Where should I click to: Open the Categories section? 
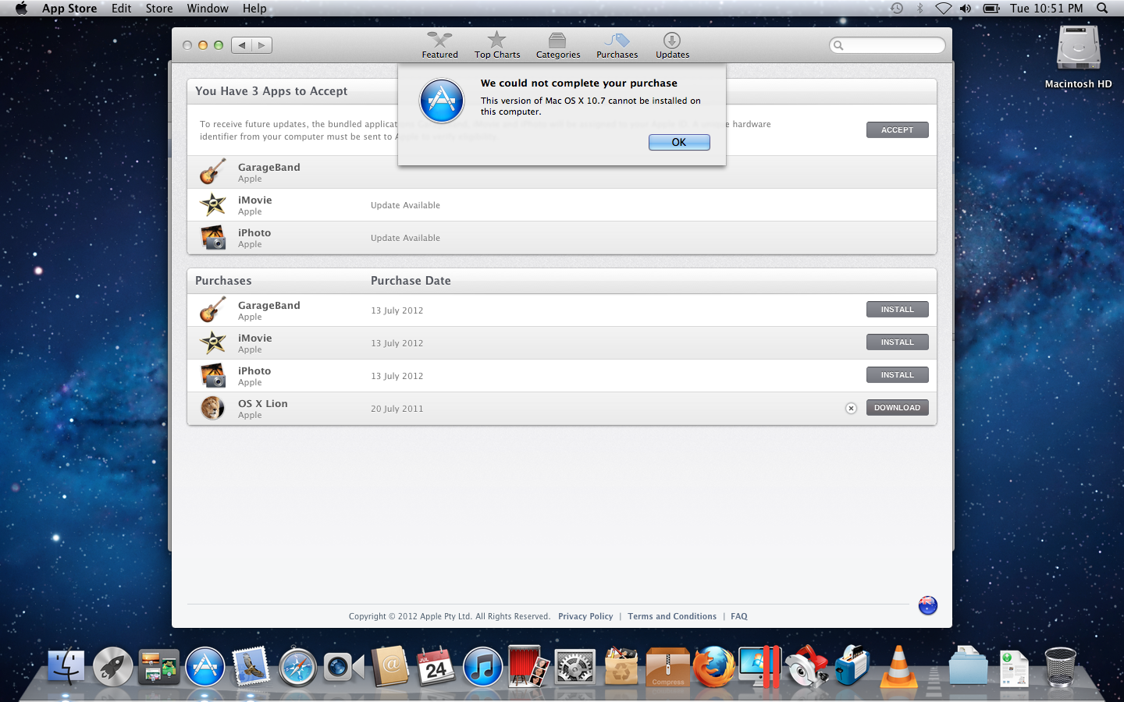coord(558,45)
